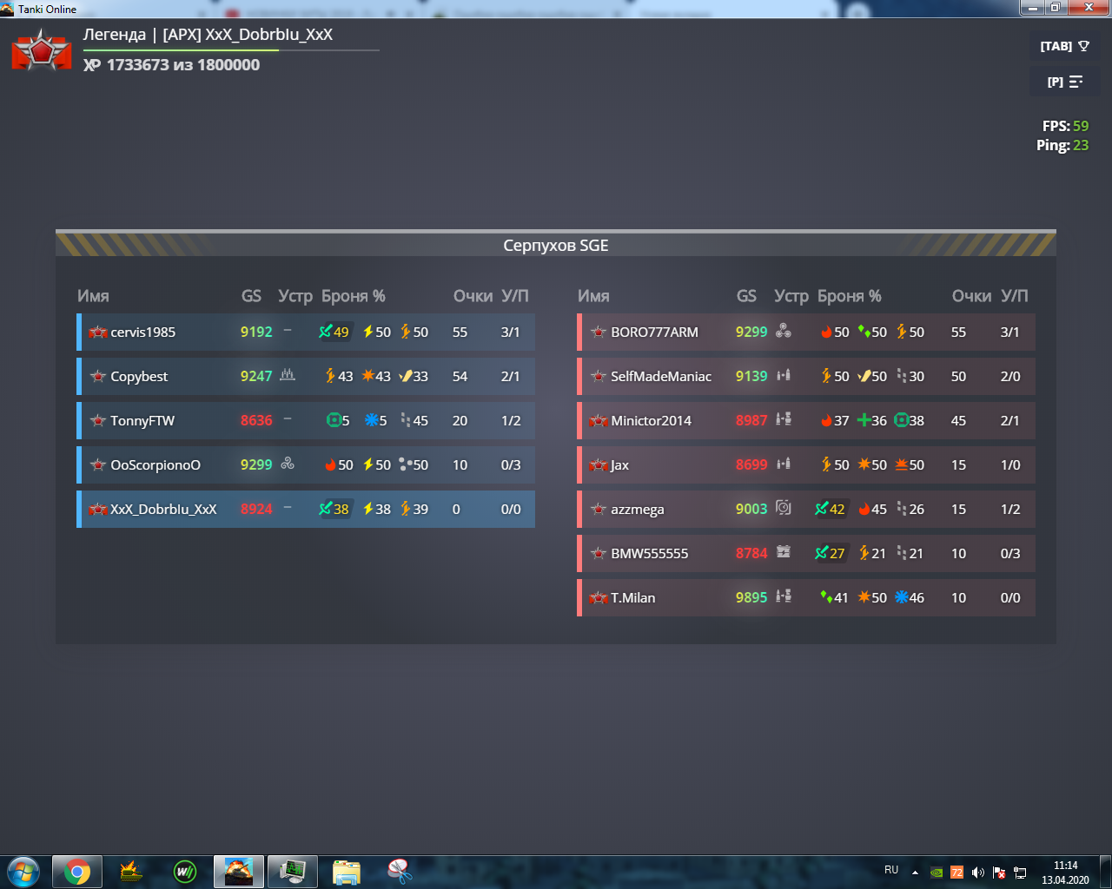This screenshot has width=1112, height=889.
Task: Select player name SelfMadeManiac
Action: [x=661, y=376]
